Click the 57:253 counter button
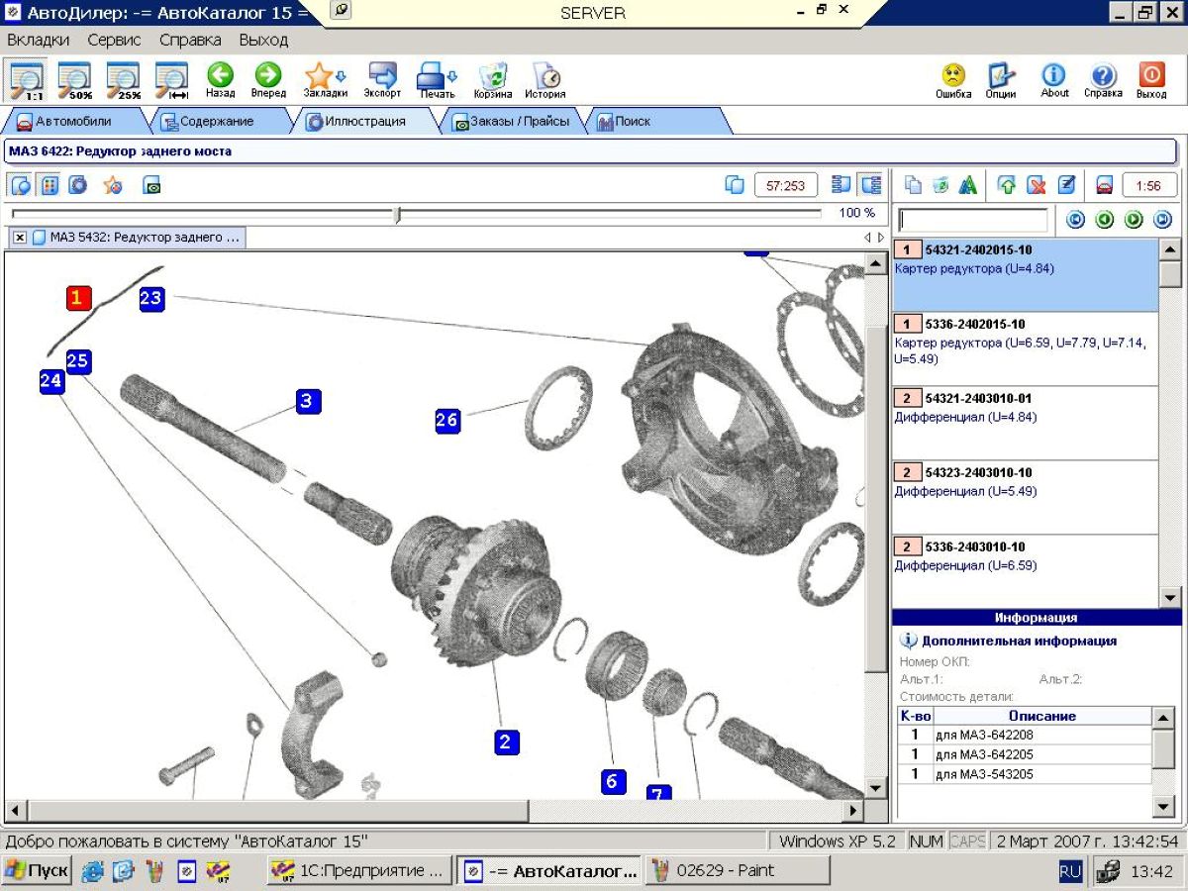 [x=786, y=185]
